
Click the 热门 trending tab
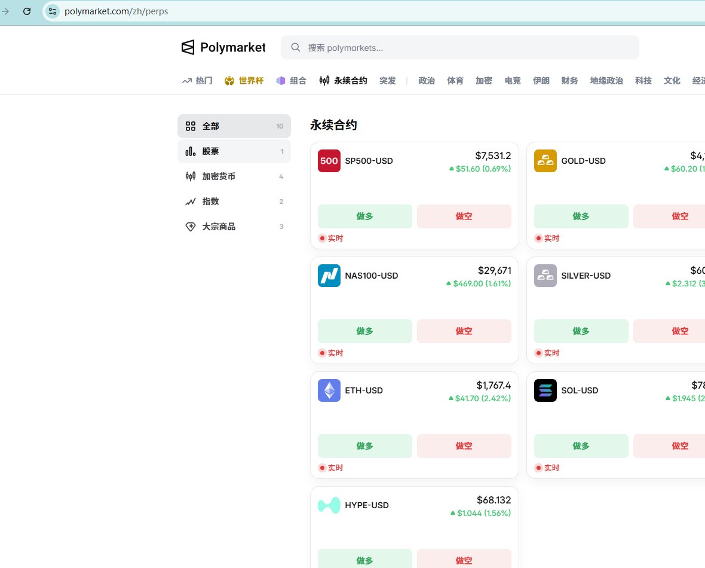197,81
